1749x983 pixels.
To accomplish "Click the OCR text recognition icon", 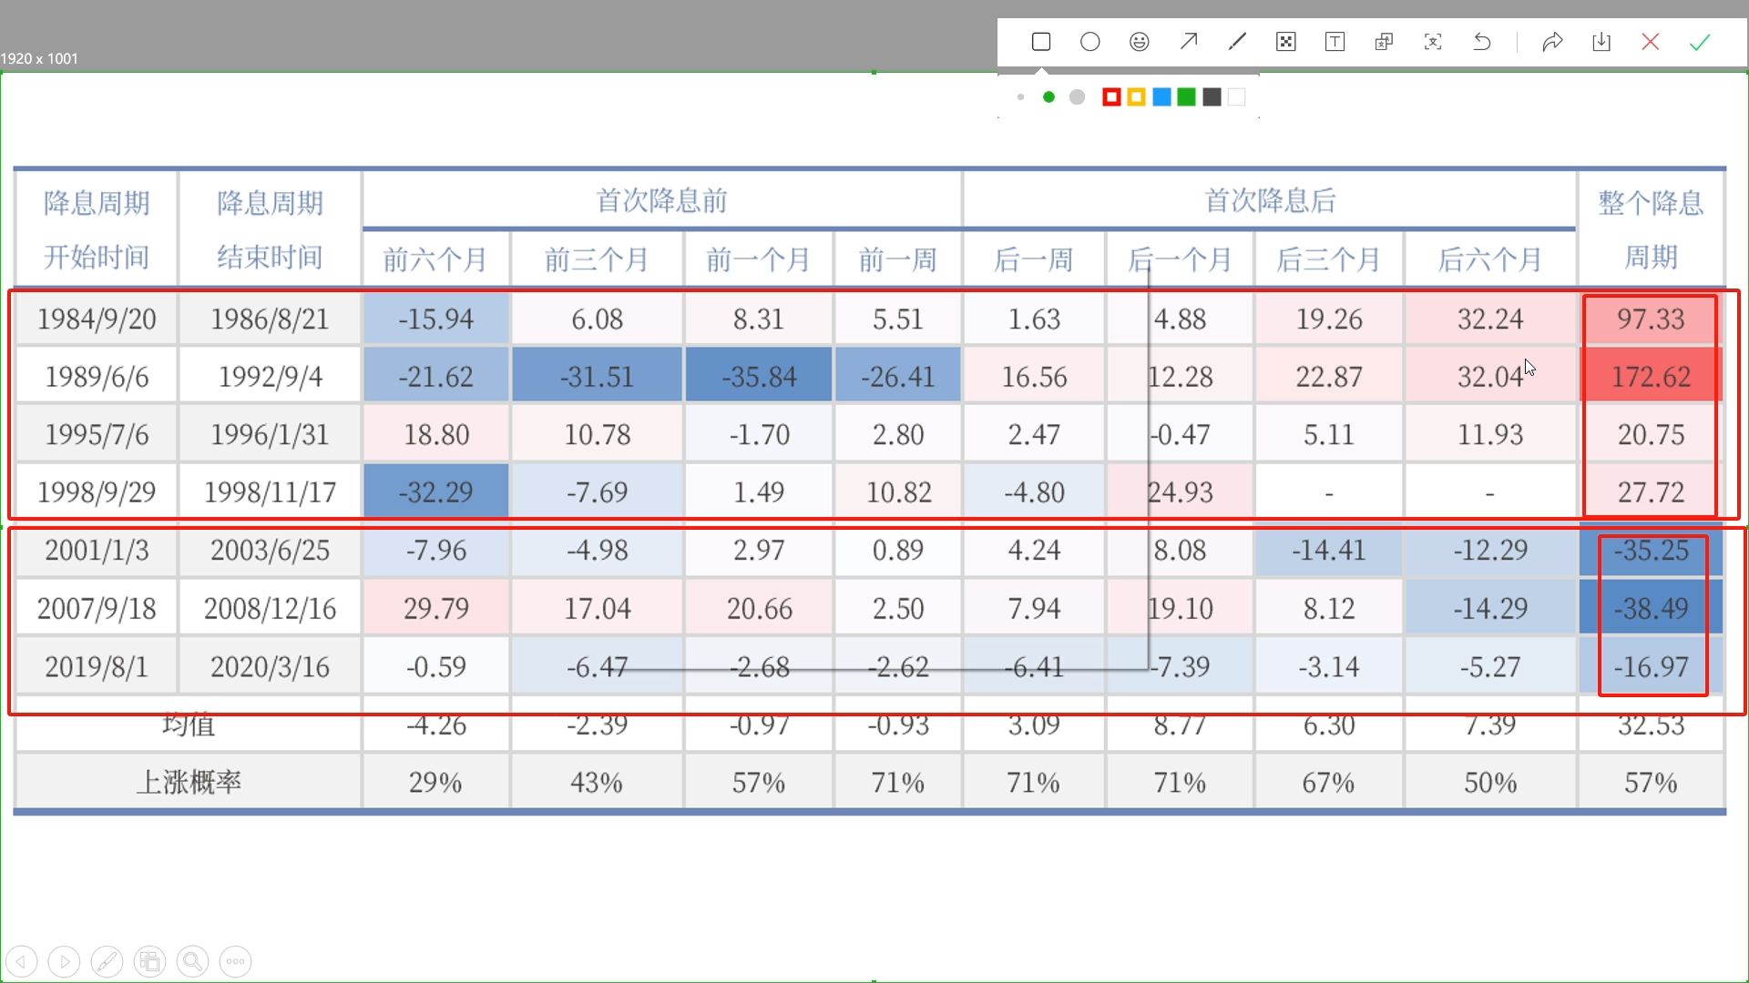I will pos(1433,42).
